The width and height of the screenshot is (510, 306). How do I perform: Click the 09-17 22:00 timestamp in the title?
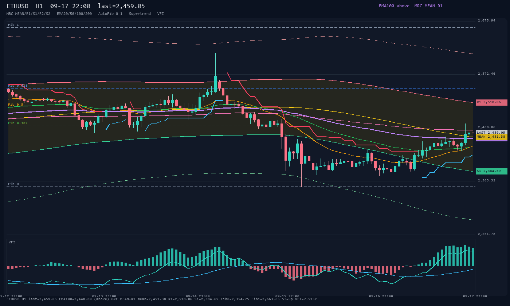[x=70, y=6]
